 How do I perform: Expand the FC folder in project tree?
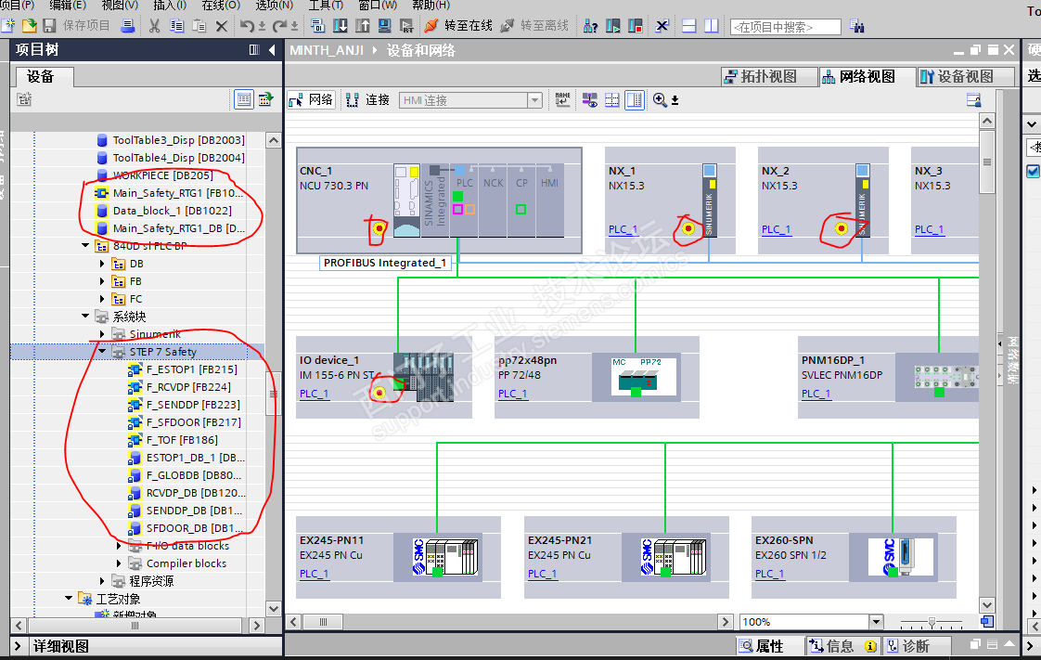tap(102, 299)
